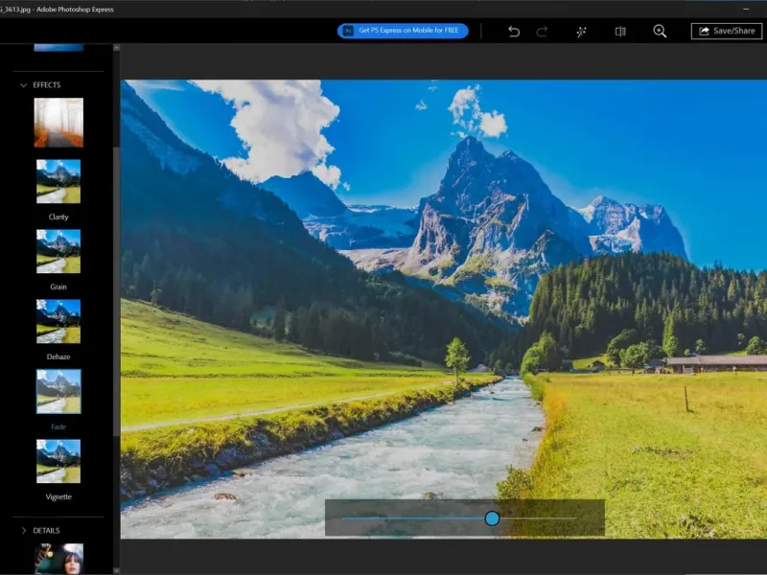Select the Dehaze effect thumbnail

pyautogui.click(x=58, y=321)
